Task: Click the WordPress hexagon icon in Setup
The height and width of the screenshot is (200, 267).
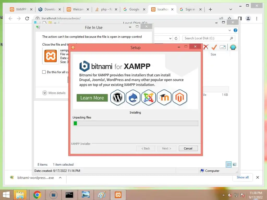Action: click(118, 98)
